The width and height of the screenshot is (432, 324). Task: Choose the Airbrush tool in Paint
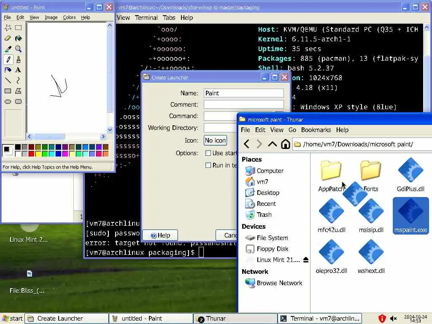(x=8, y=70)
